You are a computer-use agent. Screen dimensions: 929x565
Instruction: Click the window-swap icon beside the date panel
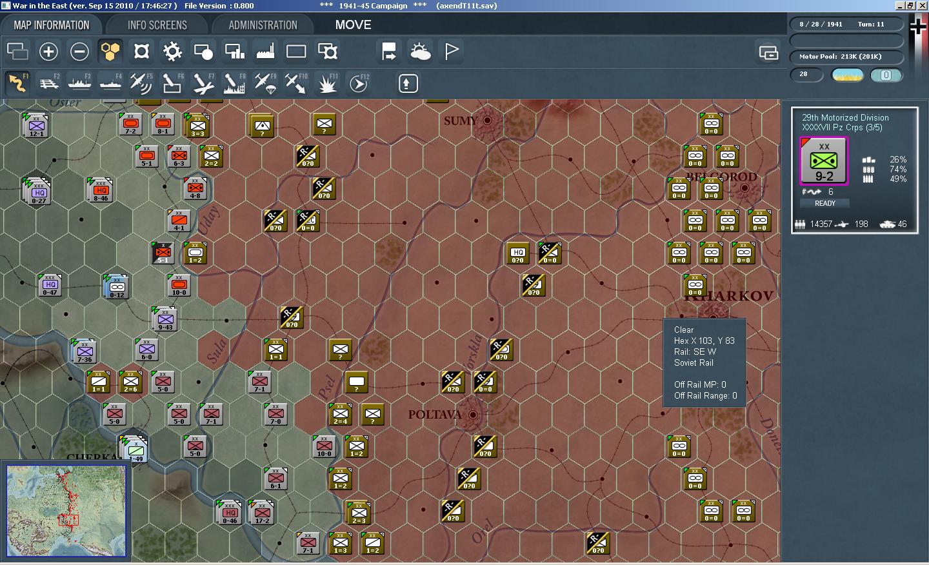768,52
